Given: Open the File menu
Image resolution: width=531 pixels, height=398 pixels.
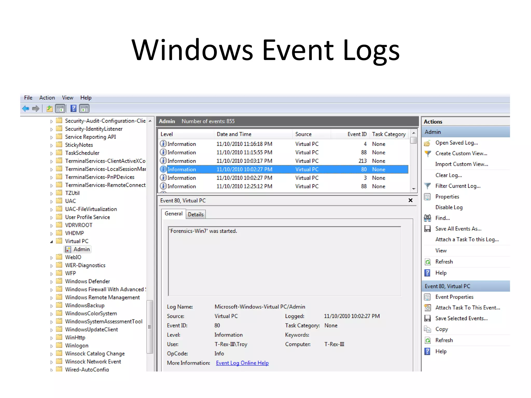Looking at the screenshot, I should (28, 98).
